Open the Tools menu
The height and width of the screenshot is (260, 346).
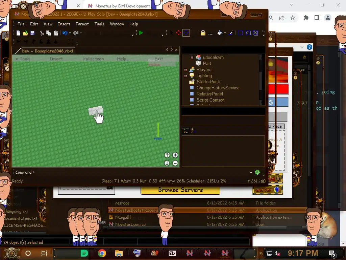(x=99, y=24)
